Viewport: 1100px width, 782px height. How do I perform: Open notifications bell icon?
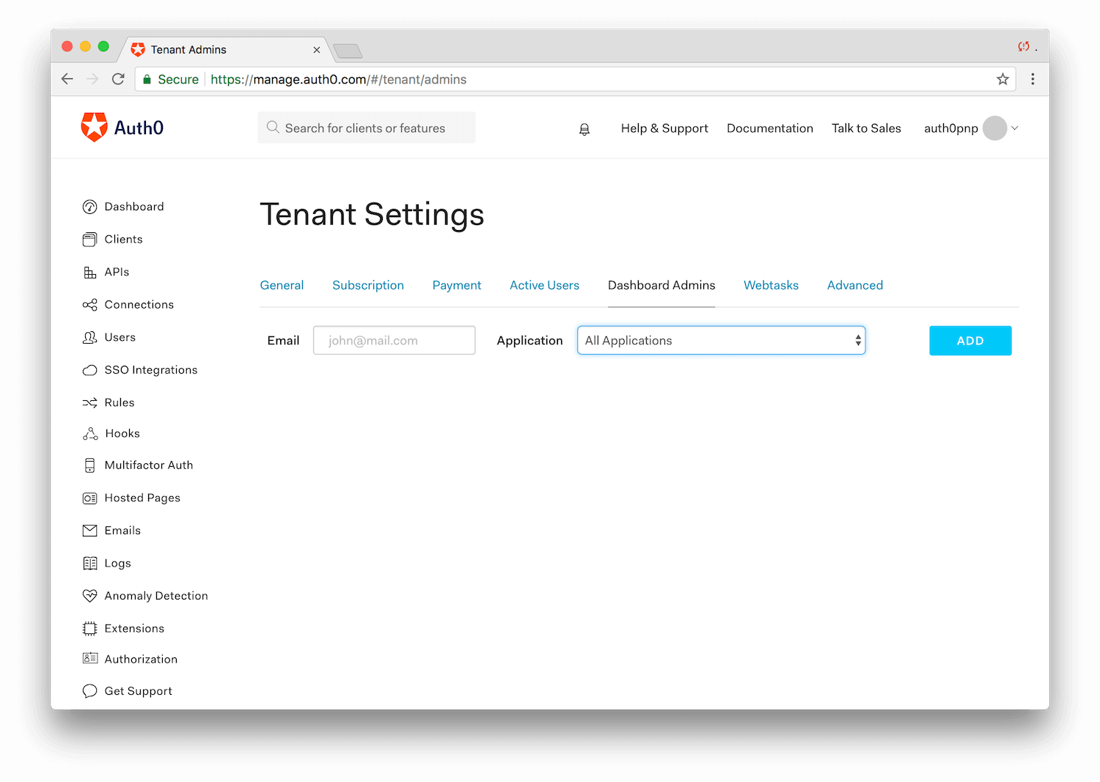coord(584,130)
